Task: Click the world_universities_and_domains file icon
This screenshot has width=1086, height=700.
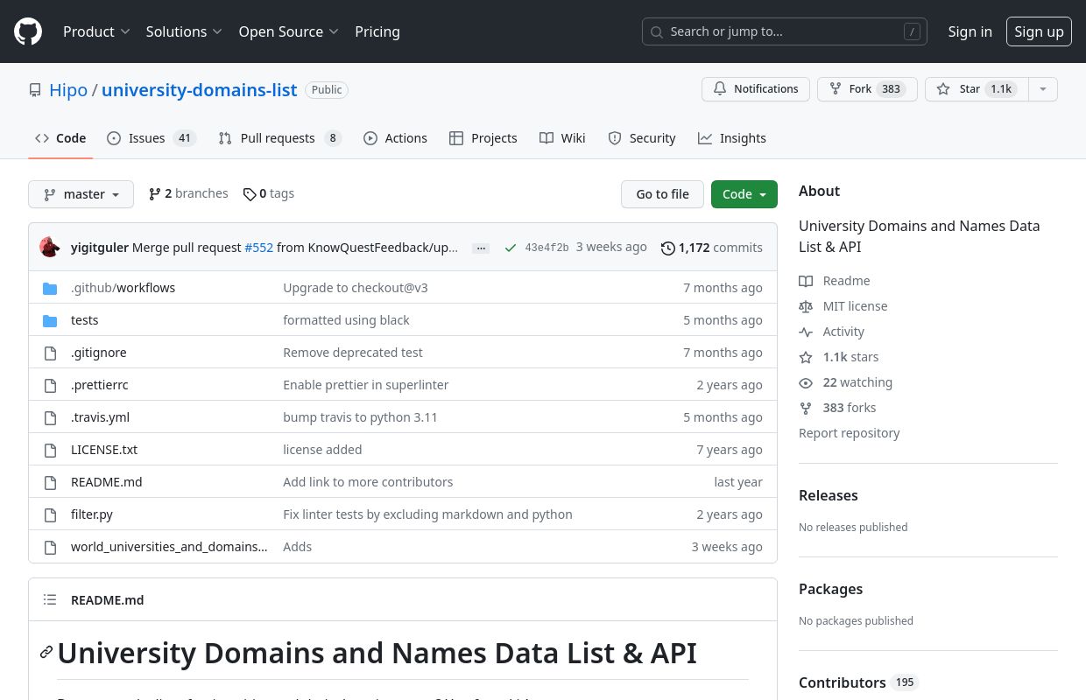Action: point(50,547)
